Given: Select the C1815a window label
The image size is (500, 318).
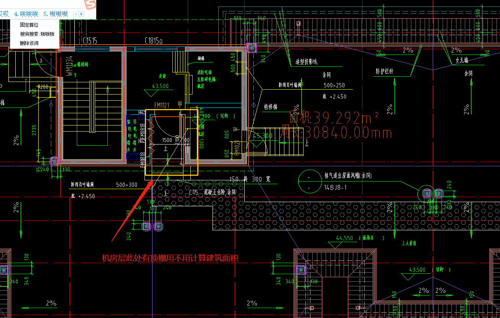Looking at the screenshot, I should (x=154, y=40).
